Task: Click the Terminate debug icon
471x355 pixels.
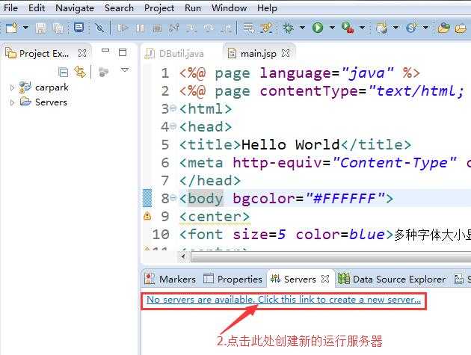Action: pos(157,28)
